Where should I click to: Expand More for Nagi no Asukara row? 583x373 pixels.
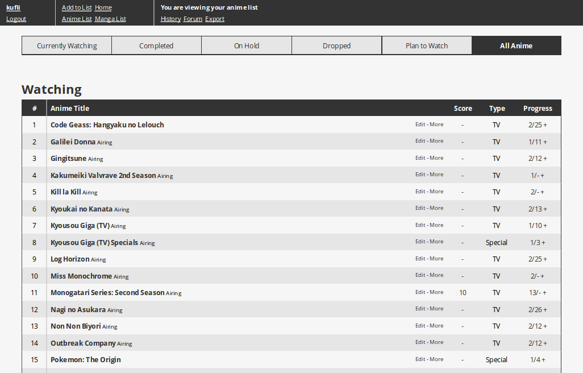pyautogui.click(x=436, y=309)
